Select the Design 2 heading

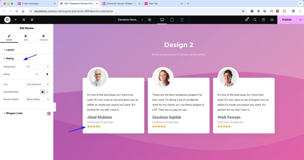[x=178, y=45]
